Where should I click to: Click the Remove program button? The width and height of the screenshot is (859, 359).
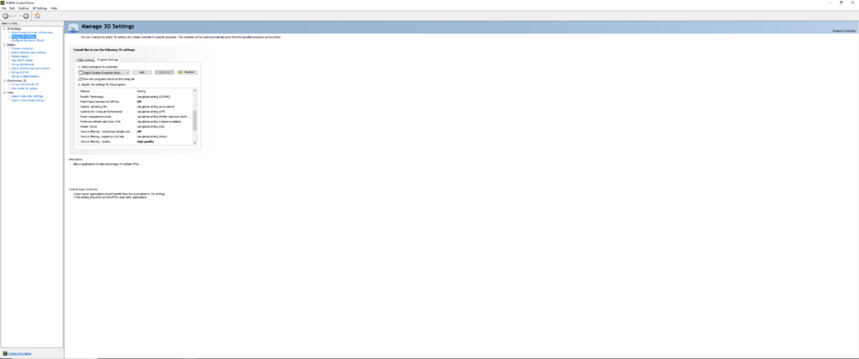tap(164, 72)
